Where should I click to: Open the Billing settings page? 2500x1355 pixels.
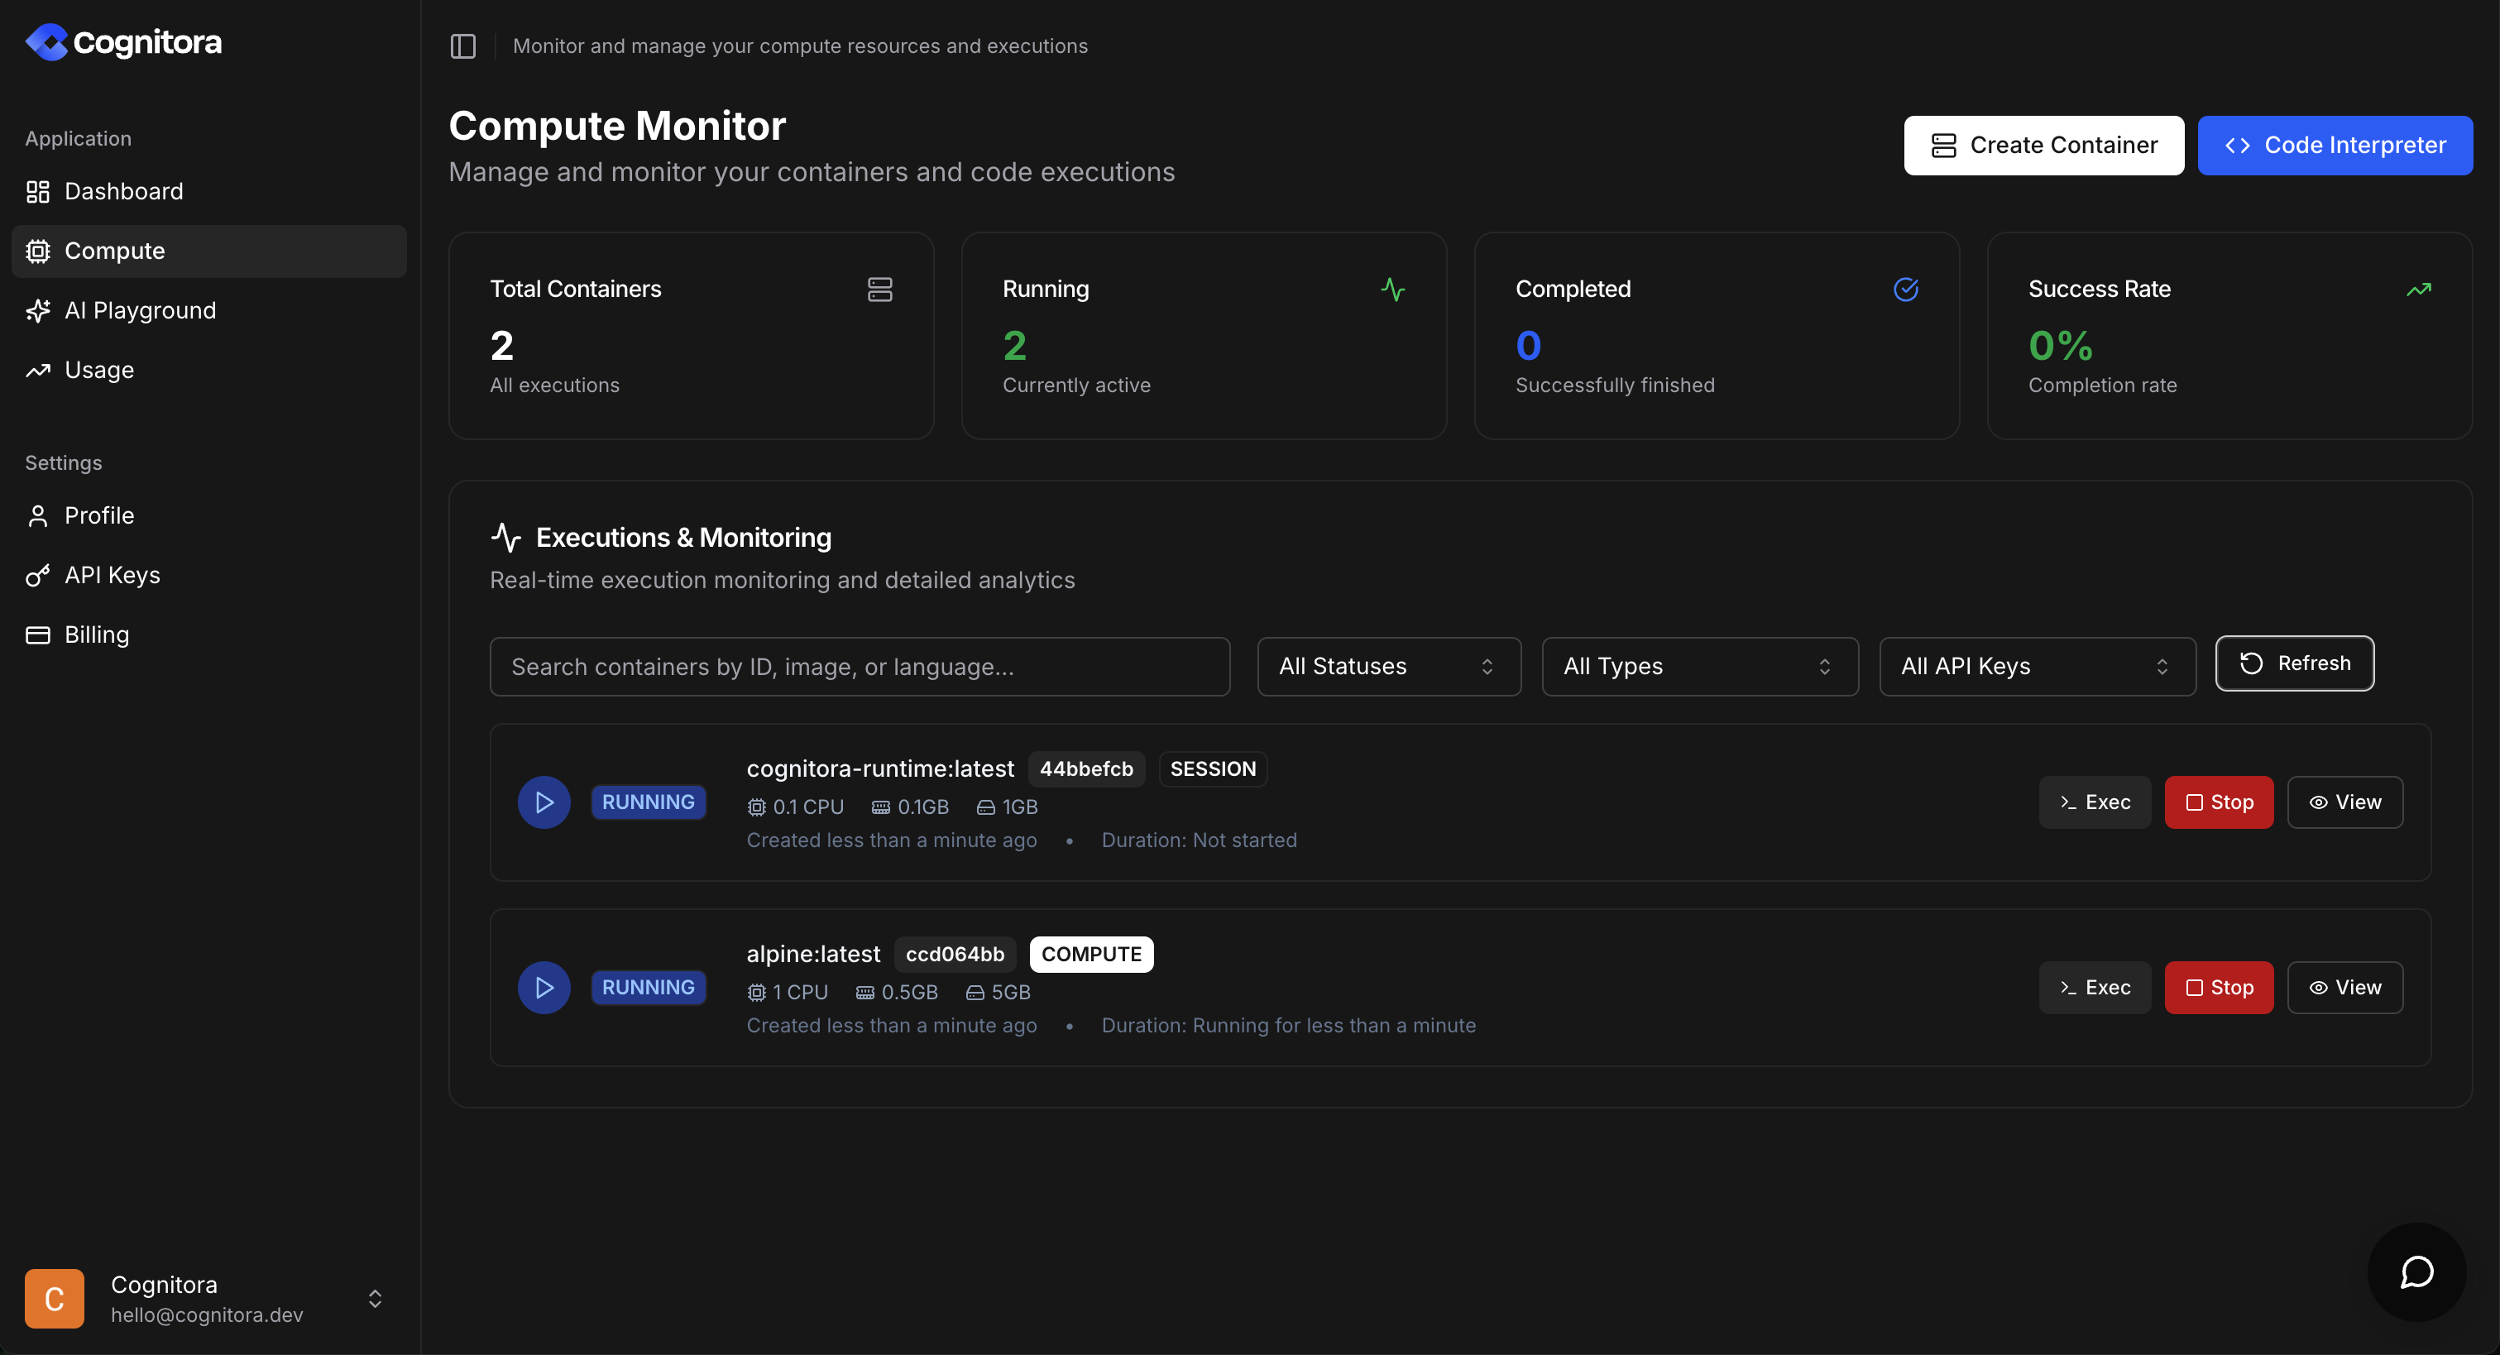point(96,634)
